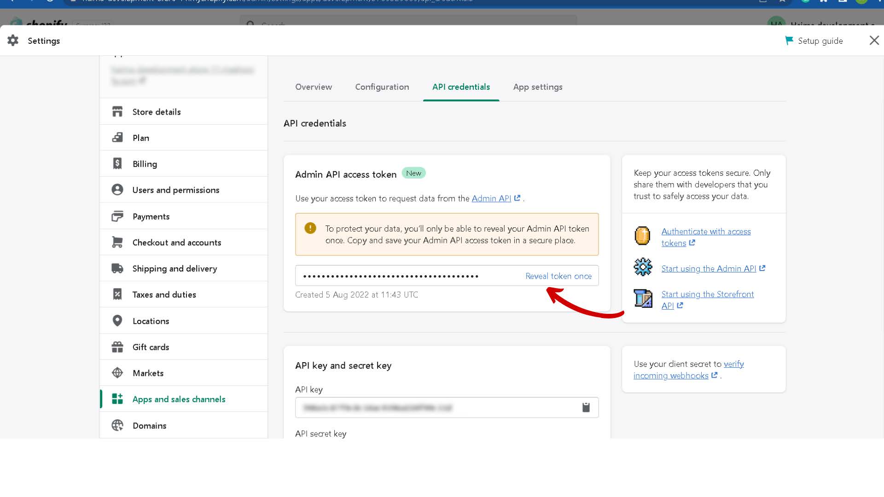The image size is (884, 497).
Task: Click the Store details shop icon
Action: coord(117,112)
